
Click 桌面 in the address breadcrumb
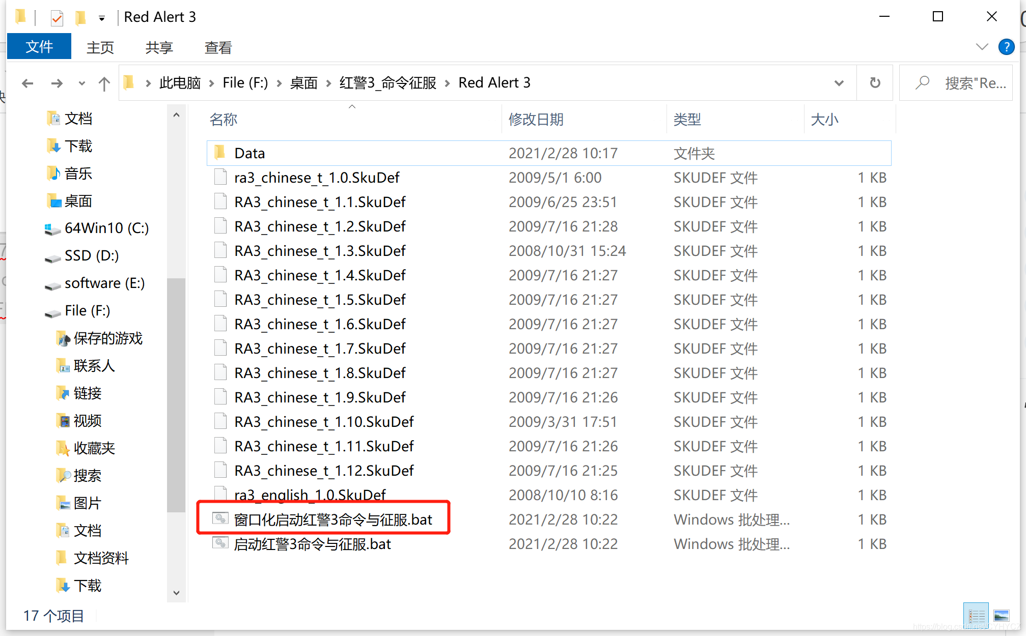[304, 82]
